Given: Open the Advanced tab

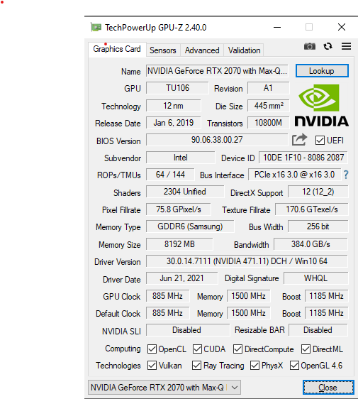Looking at the screenshot, I should tap(202, 50).
